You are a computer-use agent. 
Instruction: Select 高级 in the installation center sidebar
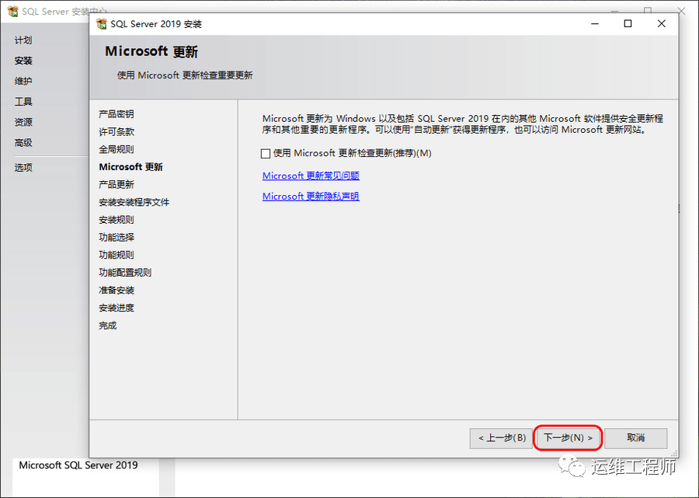coord(23,143)
